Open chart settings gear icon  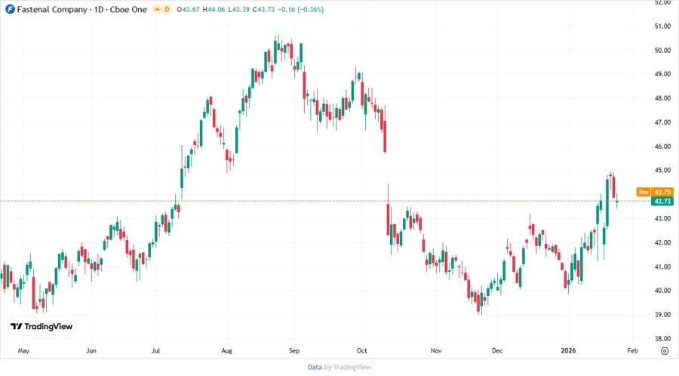pyautogui.click(x=665, y=351)
